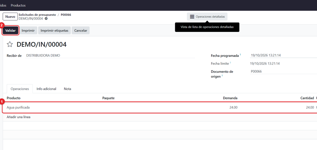Switch to the Info adicional tab
Image resolution: width=317 pixels, height=150 pixels.
tap(46, 89)
